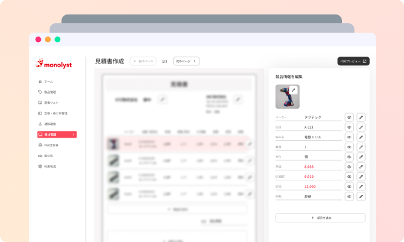
Task: Click the 1/3 page indicator
Action: coord(164,62)
